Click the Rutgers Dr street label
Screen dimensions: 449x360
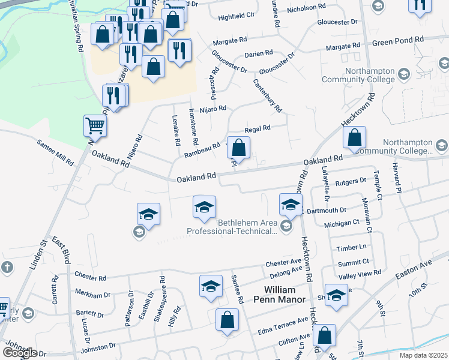351,182
